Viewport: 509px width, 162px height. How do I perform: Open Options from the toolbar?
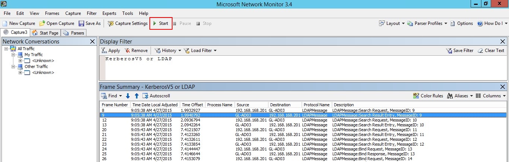462,23
